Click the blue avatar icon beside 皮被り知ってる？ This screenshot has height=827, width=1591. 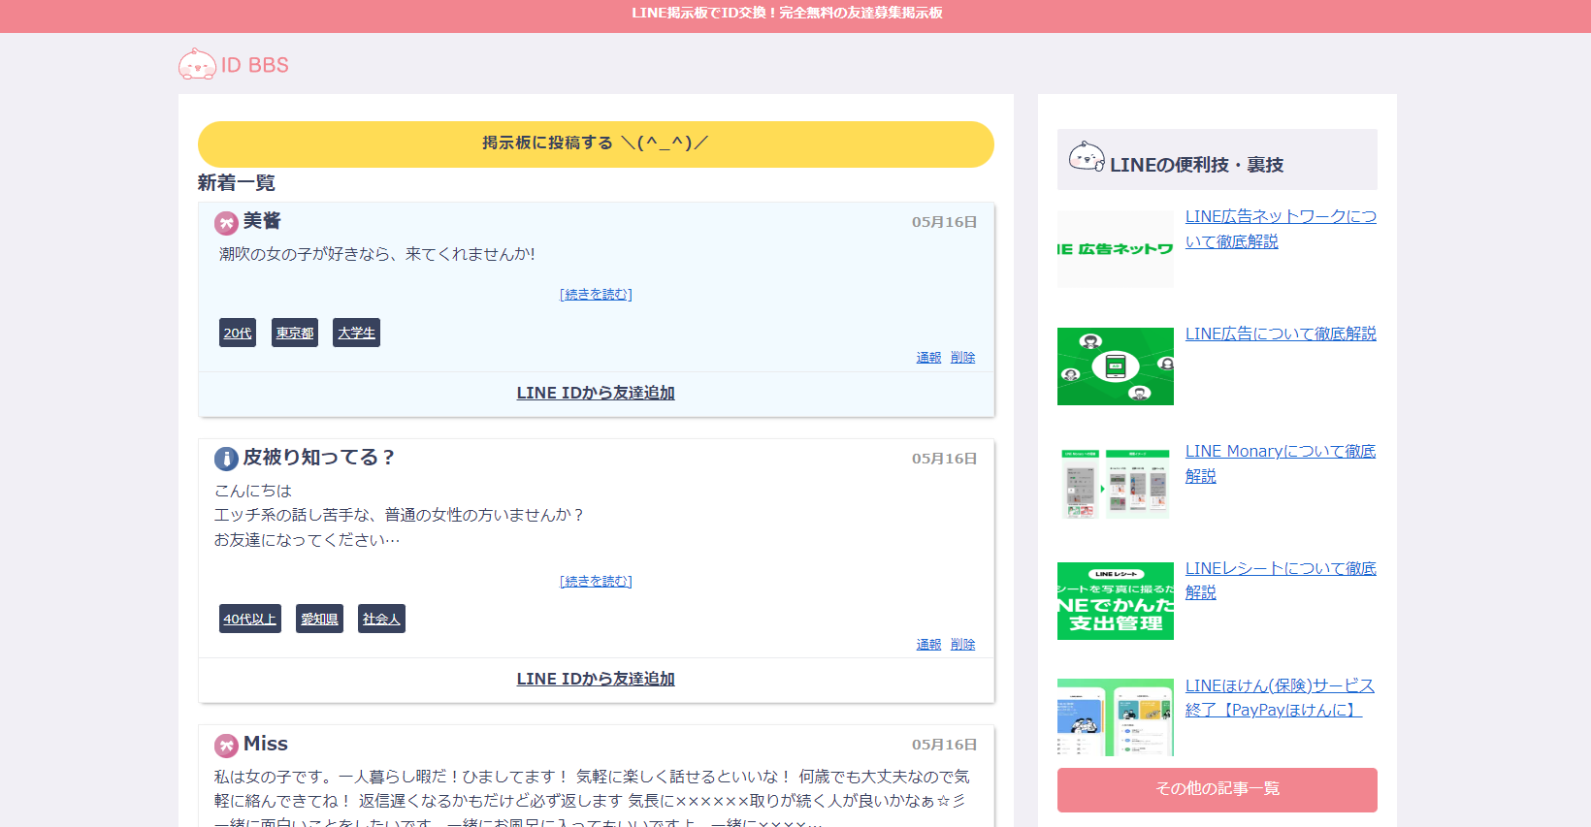coord(226,459)
